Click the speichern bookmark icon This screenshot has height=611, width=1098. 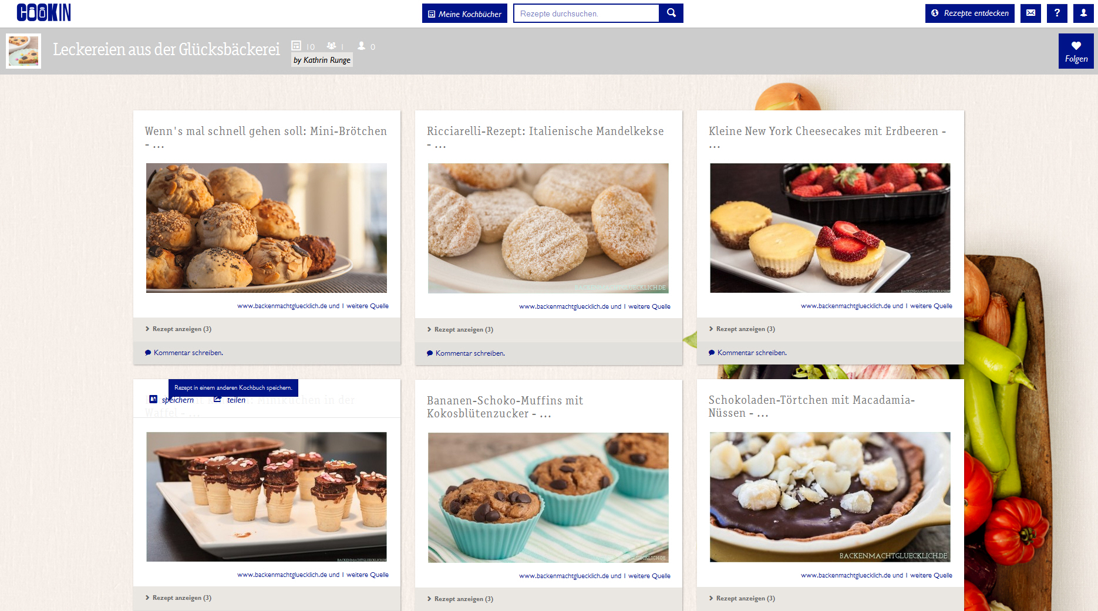click(153, 399)
